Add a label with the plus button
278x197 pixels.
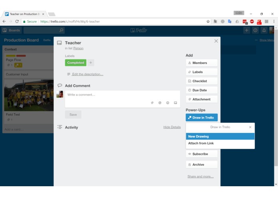pos(90,63)
